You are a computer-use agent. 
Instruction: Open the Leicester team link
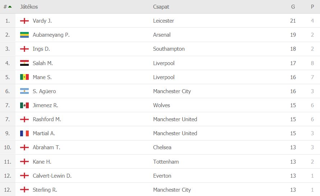click(x=164, y=21)
